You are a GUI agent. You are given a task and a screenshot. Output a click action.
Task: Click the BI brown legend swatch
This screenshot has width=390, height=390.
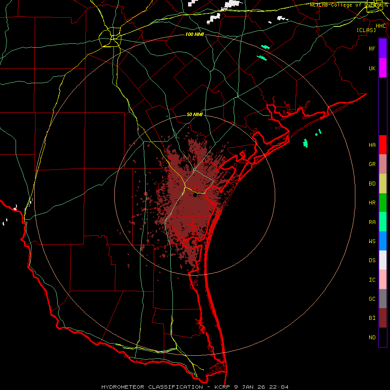point(383,318)
